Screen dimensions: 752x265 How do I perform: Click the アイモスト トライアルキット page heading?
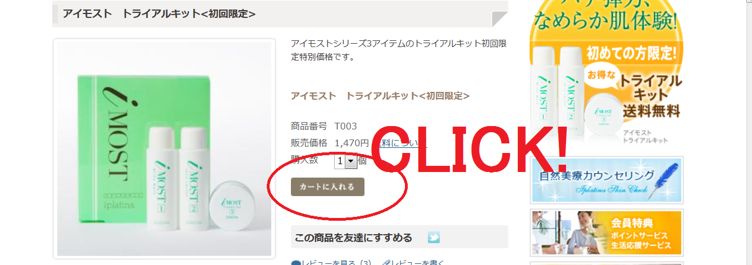(159, 13)
